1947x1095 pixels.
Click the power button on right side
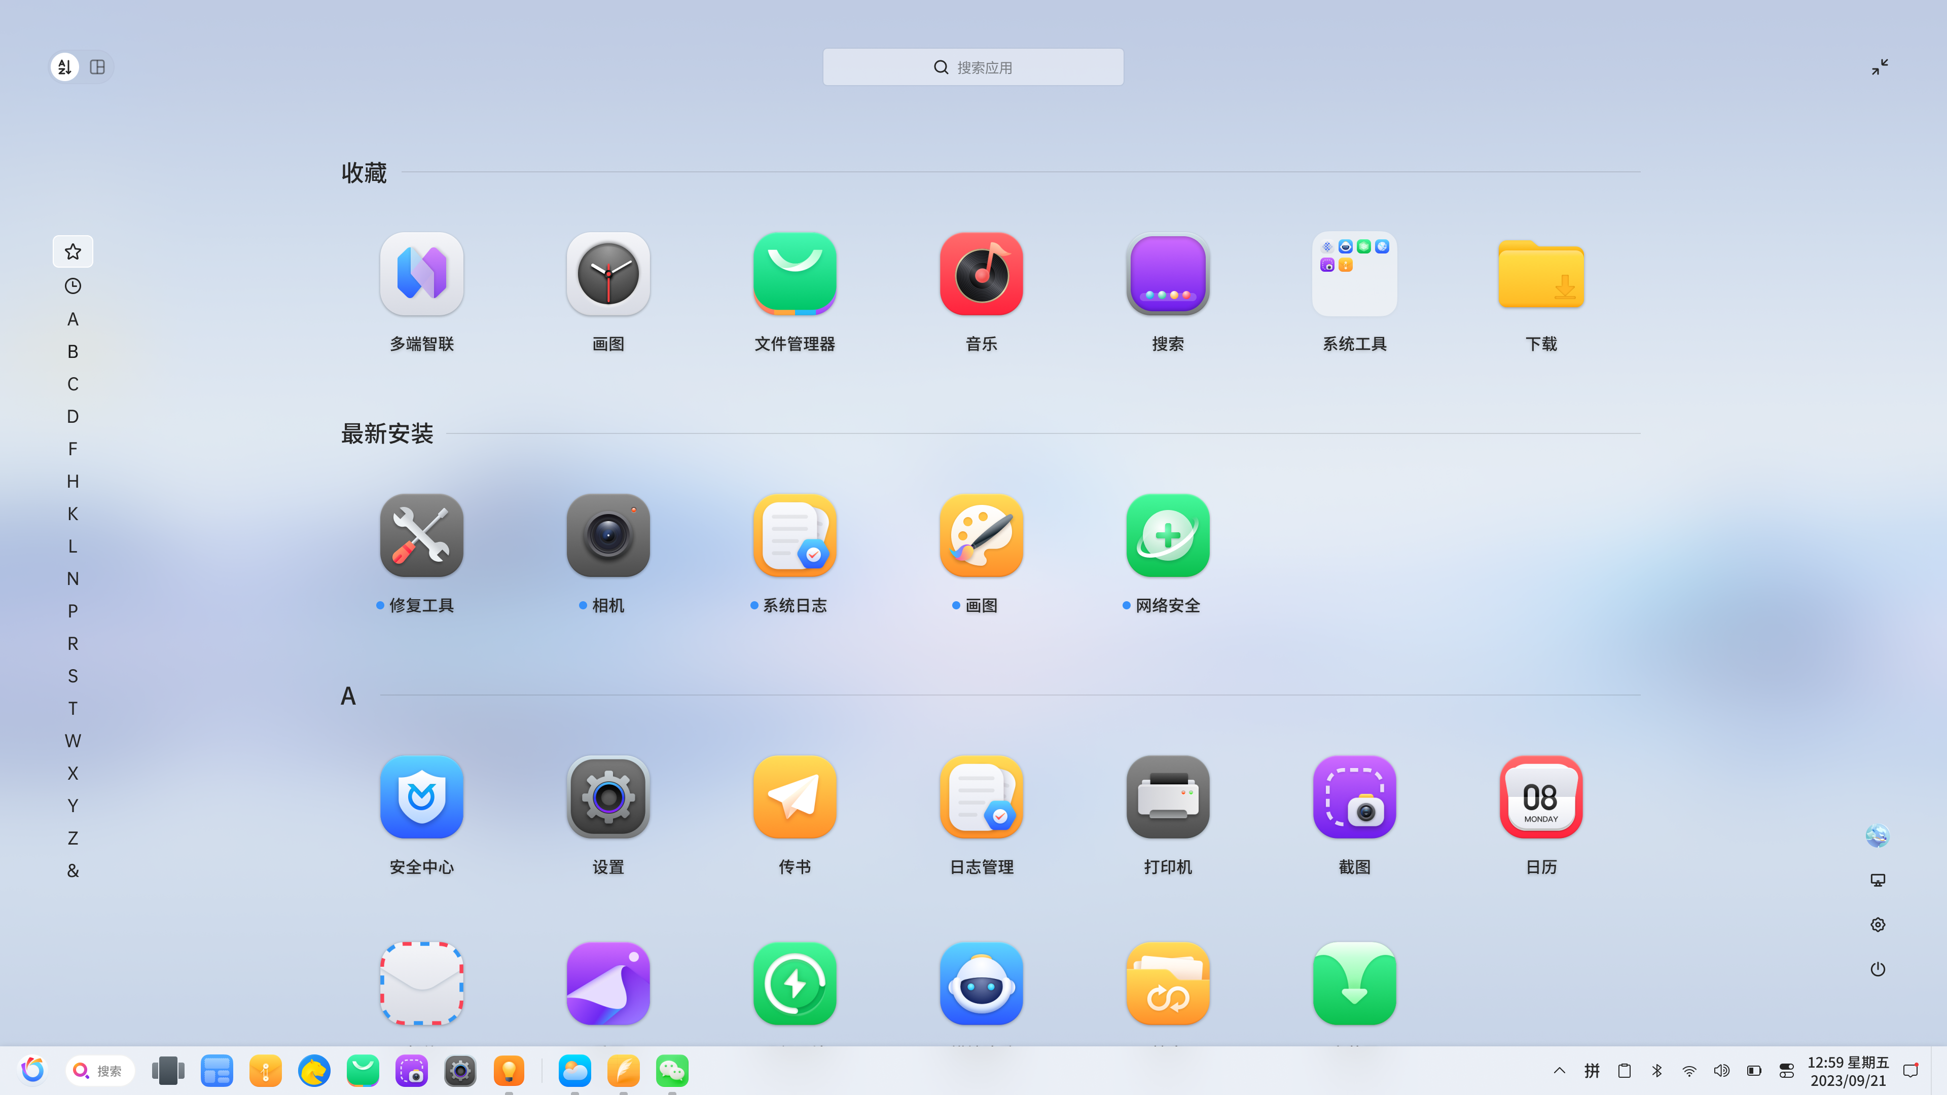1878,970
